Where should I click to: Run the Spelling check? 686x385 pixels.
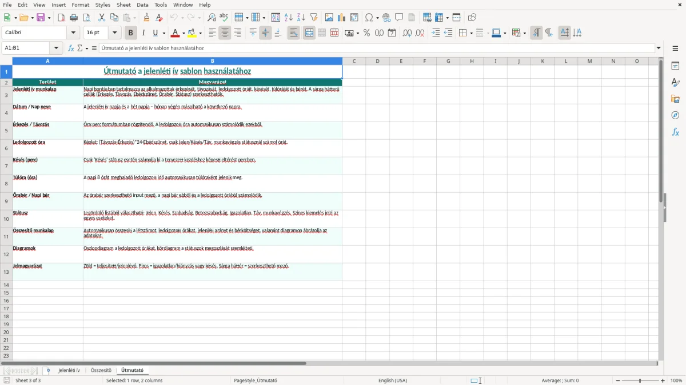point(224,18)
